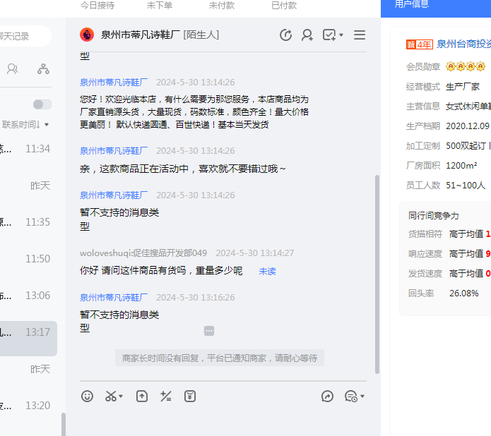The height and width of the screenshot is (436, 491).
Task: Select the organization tree tab icon
Action: [x=43, y=68]
